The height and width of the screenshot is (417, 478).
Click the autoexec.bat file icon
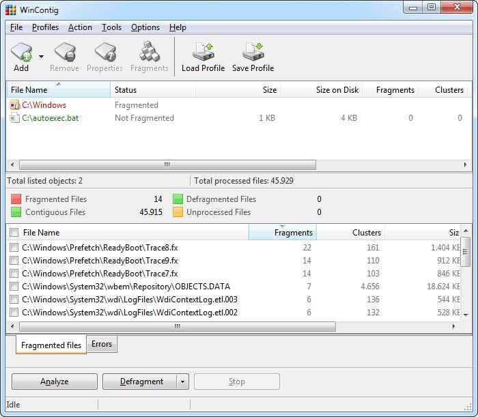coord(14,118)
